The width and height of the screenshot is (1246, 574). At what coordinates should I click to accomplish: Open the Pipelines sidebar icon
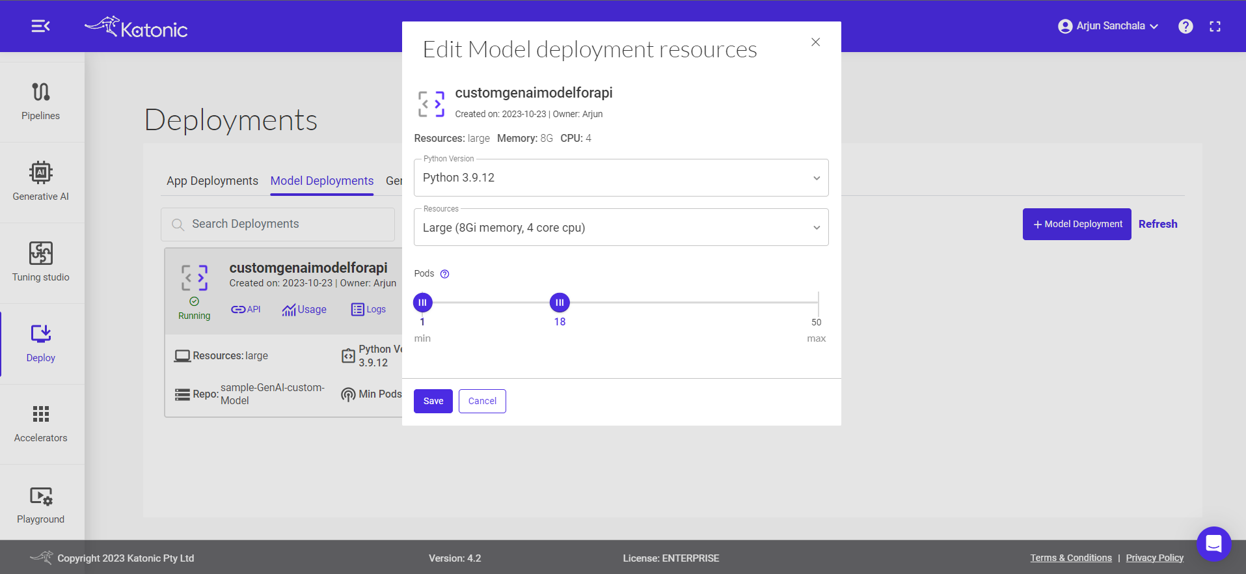point(41,92)
